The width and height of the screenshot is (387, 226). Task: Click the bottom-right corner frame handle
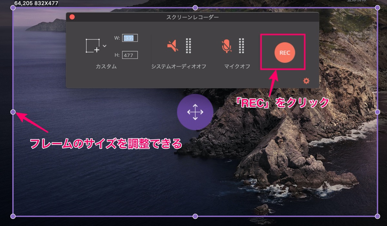[x=378, y=216]
